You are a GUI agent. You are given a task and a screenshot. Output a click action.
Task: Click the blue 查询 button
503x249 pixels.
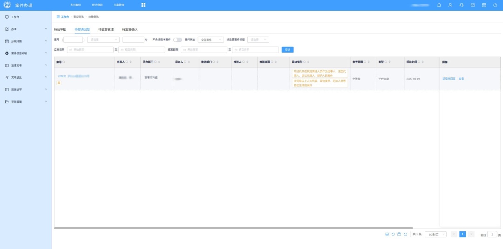[x=287, y=50]
